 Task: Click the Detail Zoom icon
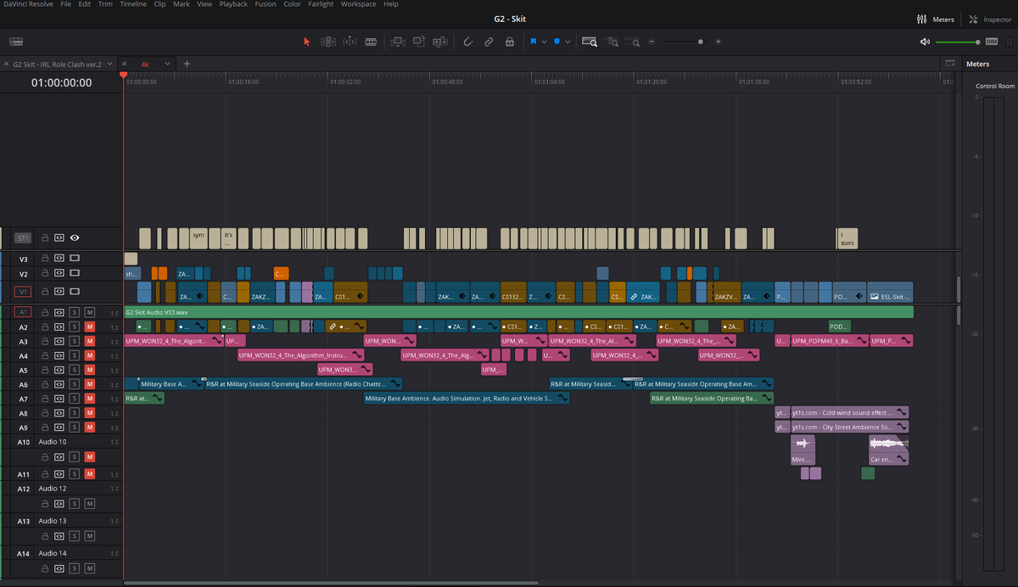coord(612,41)
